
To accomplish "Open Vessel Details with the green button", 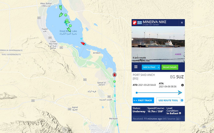I will pos(170,67).
